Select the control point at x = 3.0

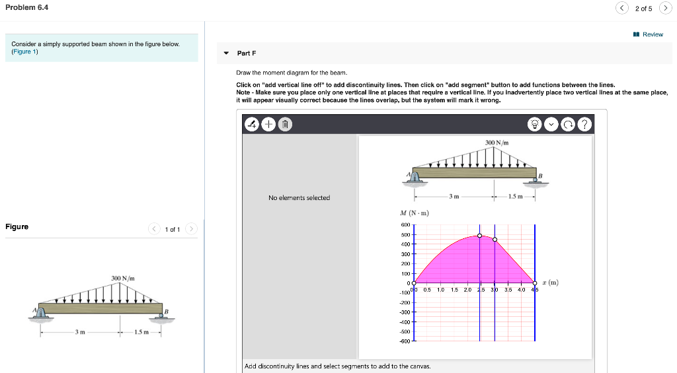[x=495, y=240]
